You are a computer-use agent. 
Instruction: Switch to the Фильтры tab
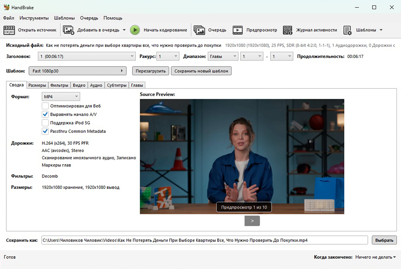pos(59,85)
